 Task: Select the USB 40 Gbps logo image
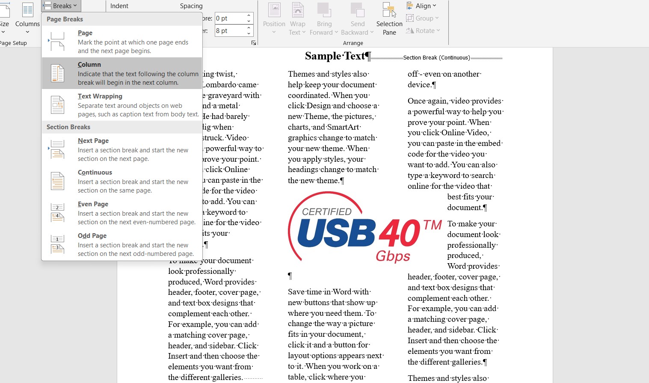pyautogui.click(x=365, y=227)
